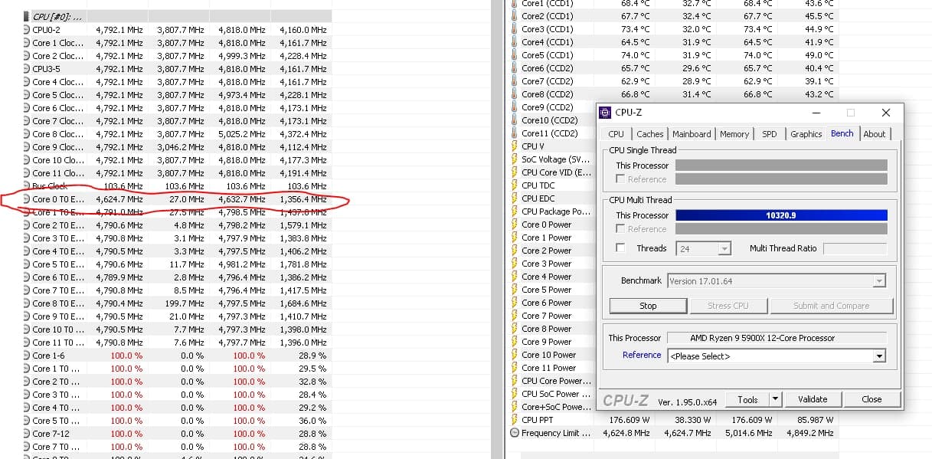Select the clock icon of Core 2 Cloc... row
This screenshot has width=932, height=459.
tap(27, 56)
